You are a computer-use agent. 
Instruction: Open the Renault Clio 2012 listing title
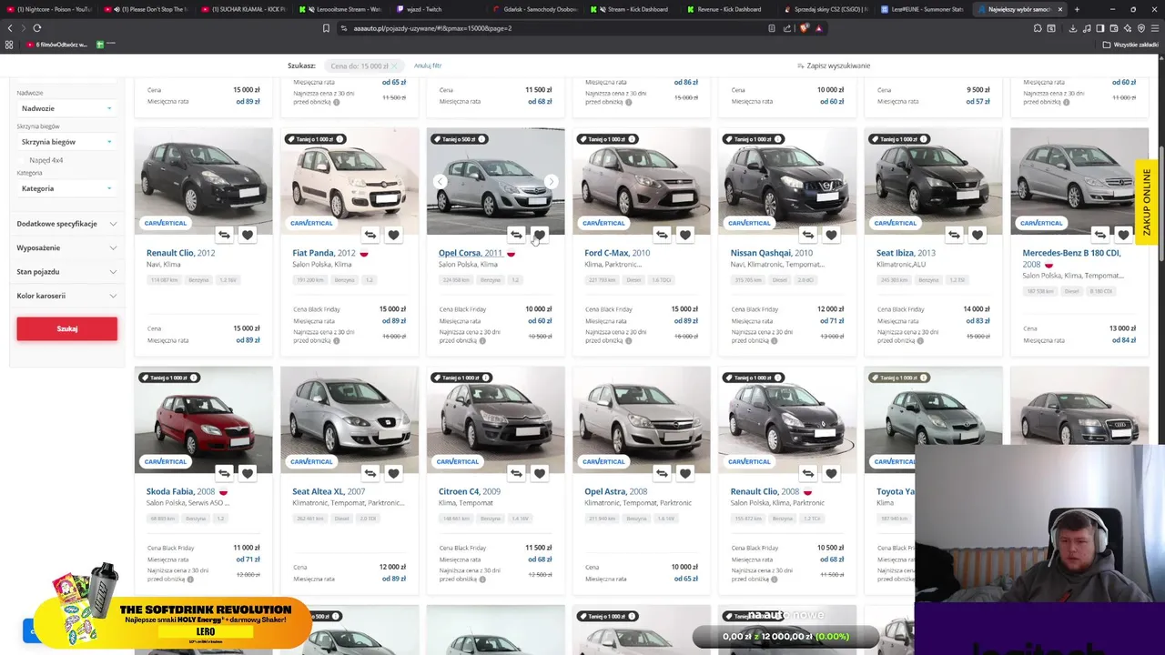coord(180,253)
